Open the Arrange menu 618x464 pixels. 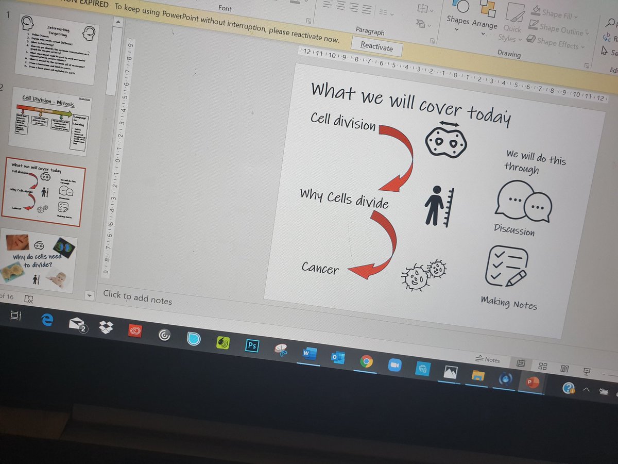484,18
